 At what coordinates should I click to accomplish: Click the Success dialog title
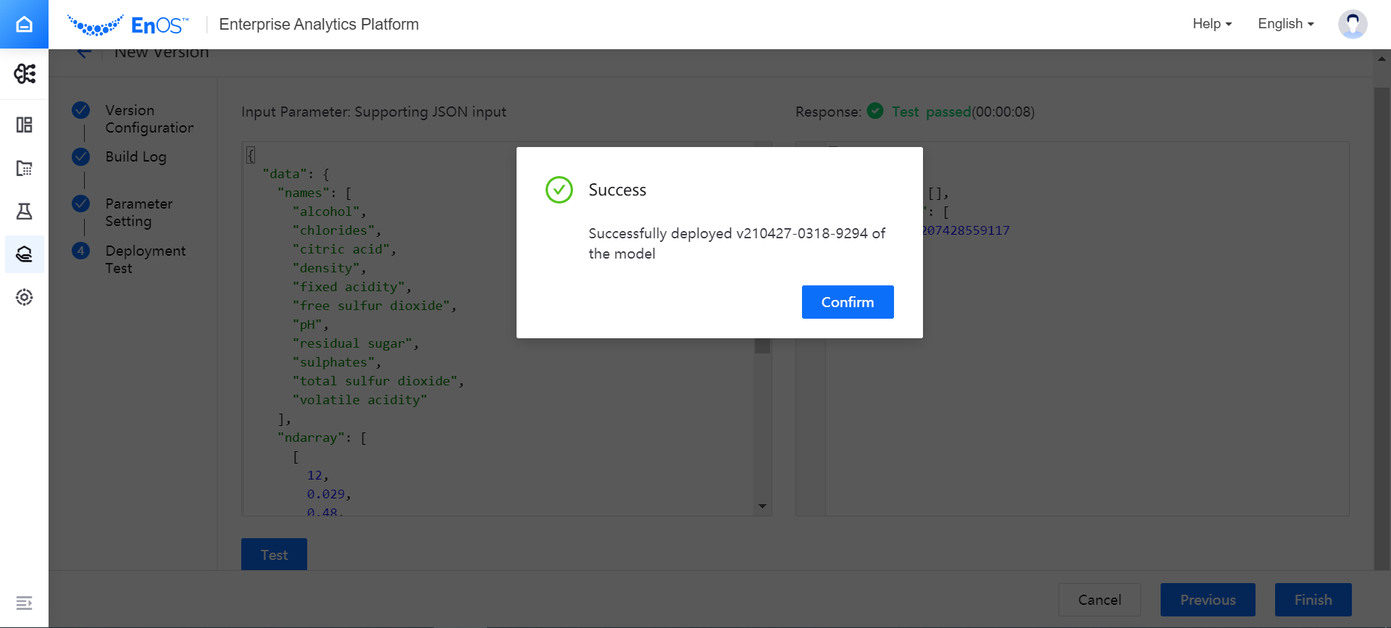[x=617, y=190]
